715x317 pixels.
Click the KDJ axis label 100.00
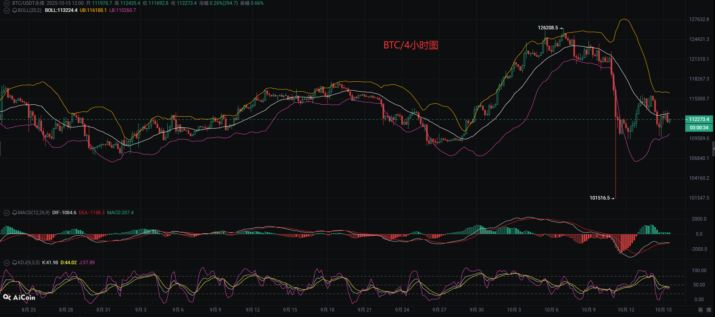[699, 271]
